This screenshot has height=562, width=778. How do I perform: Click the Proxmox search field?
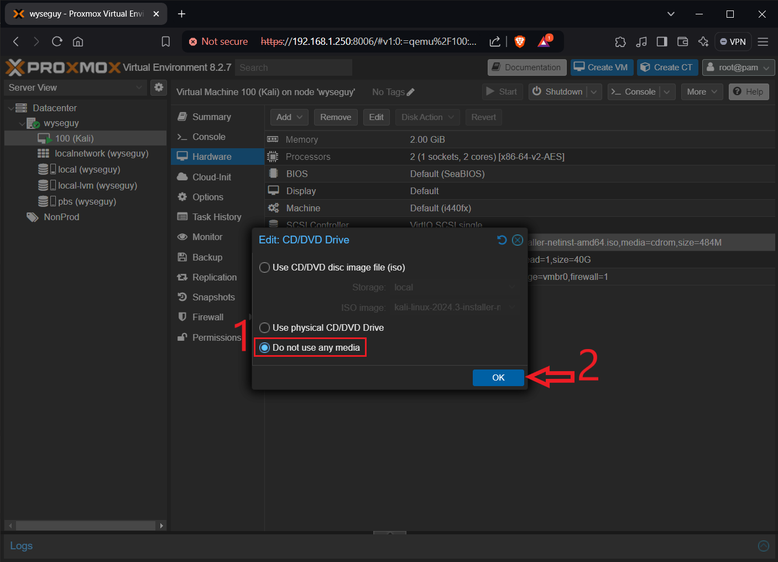point(294,67)
